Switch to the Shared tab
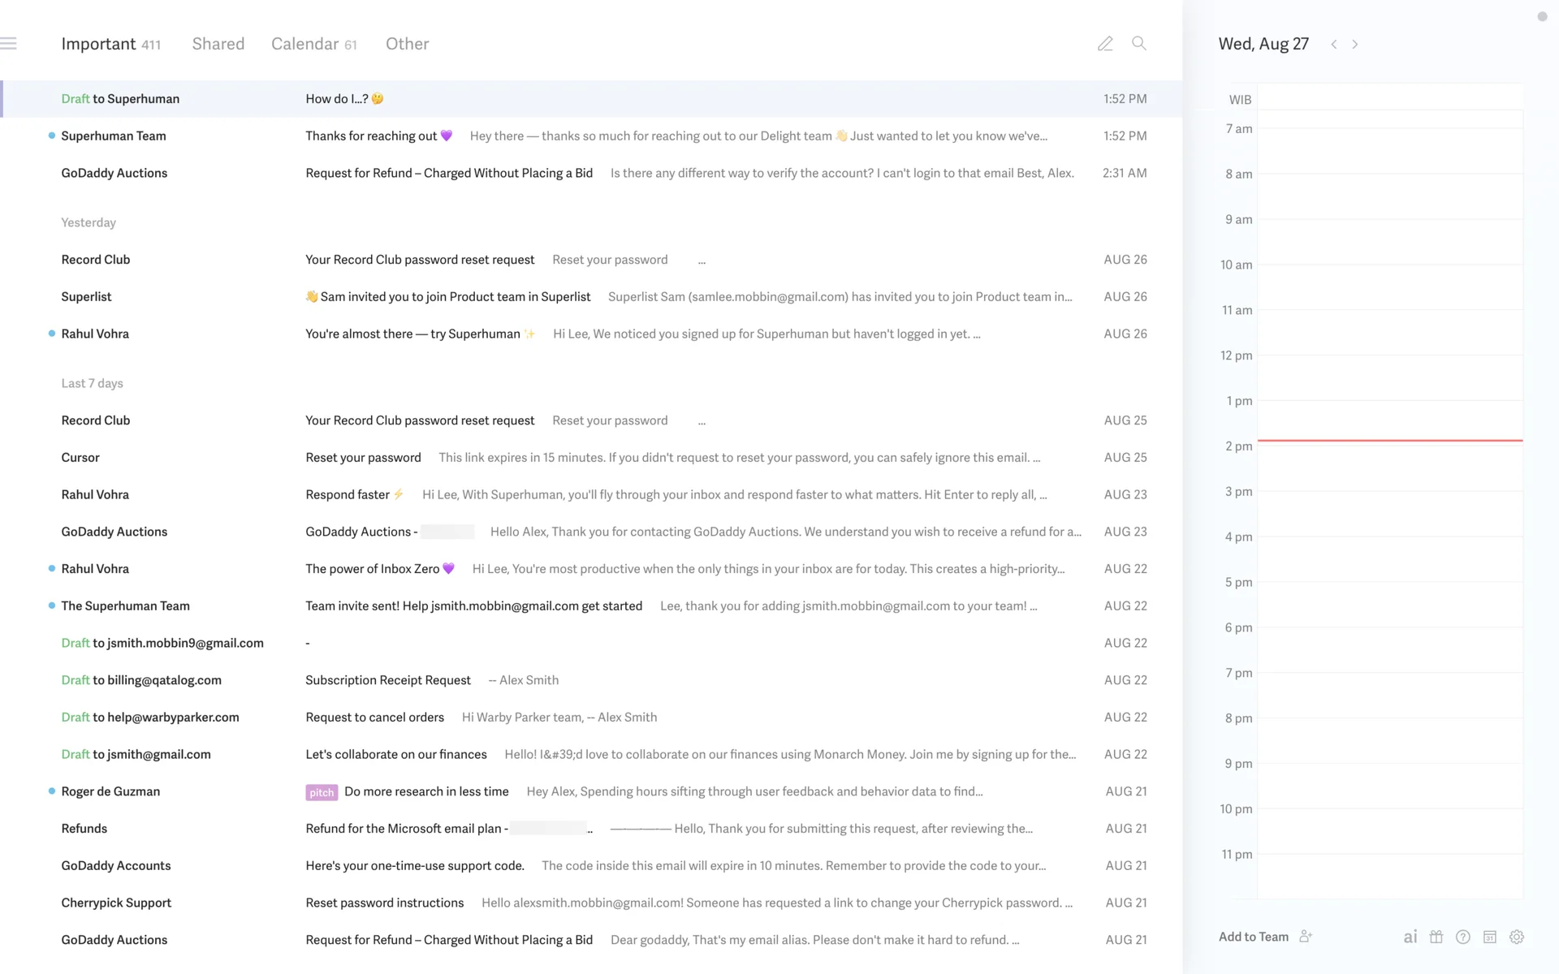1559x974 pixels. click(218, 44)
